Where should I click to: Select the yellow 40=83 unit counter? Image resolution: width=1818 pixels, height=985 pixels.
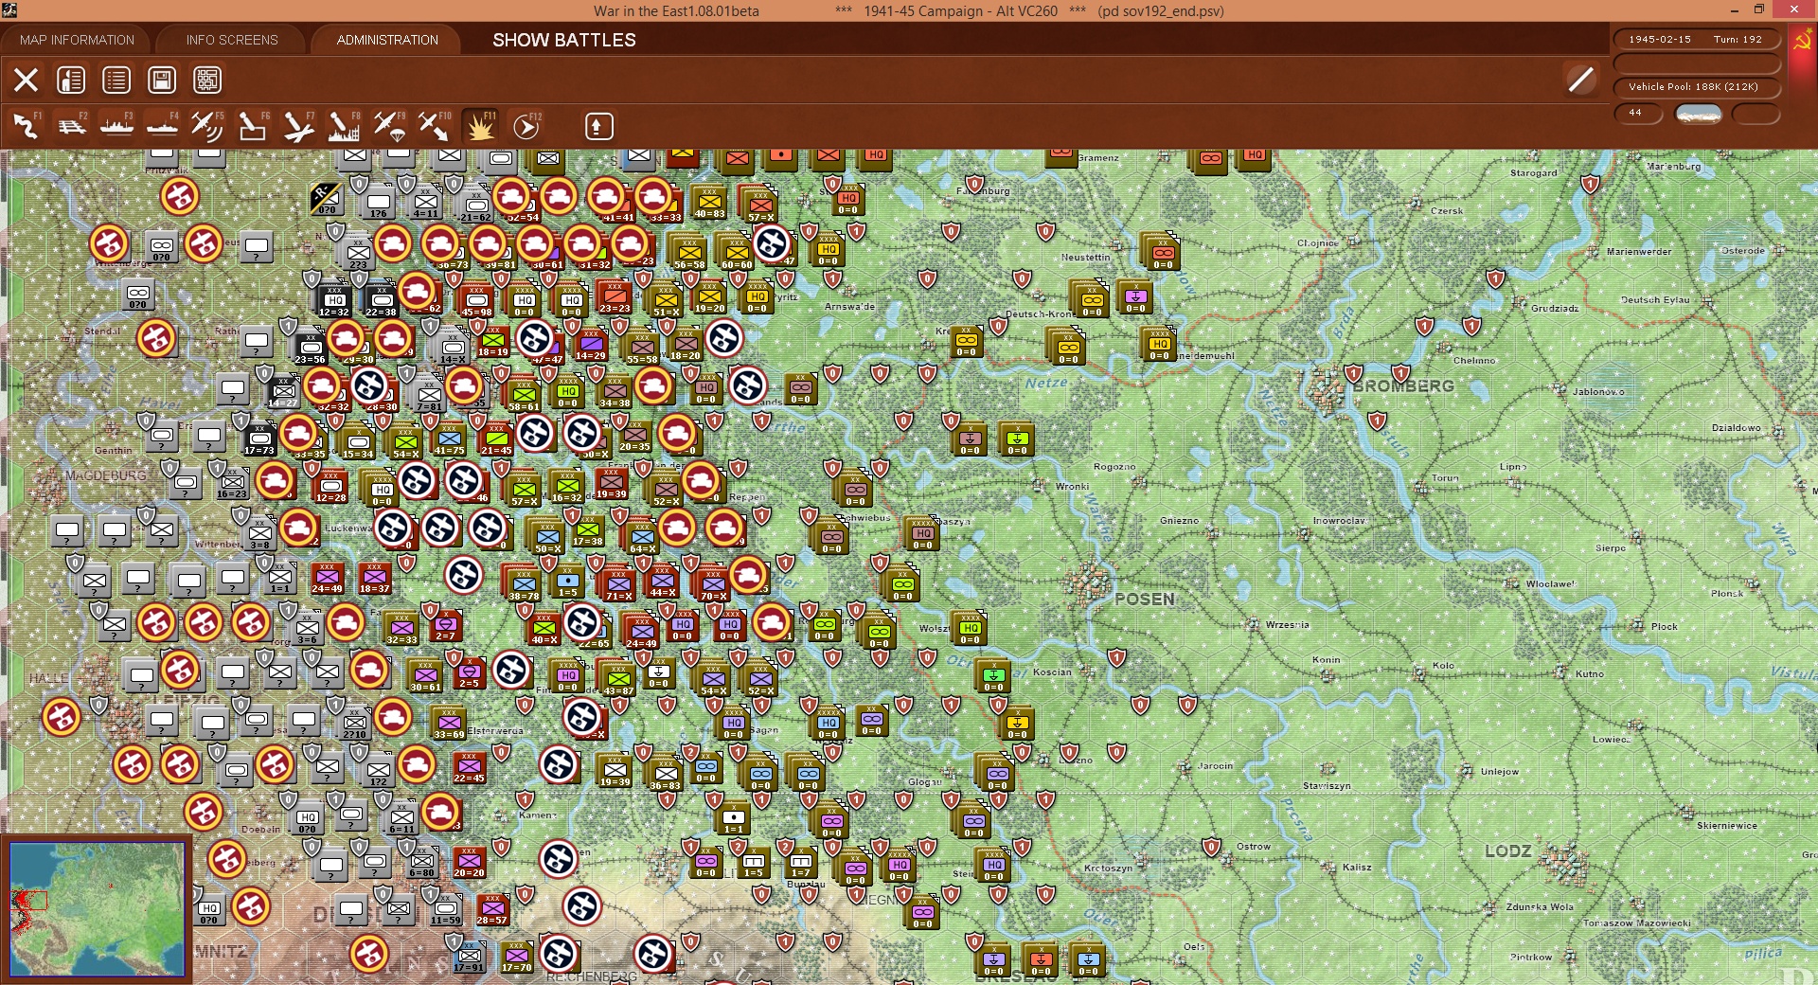(709, 203)
